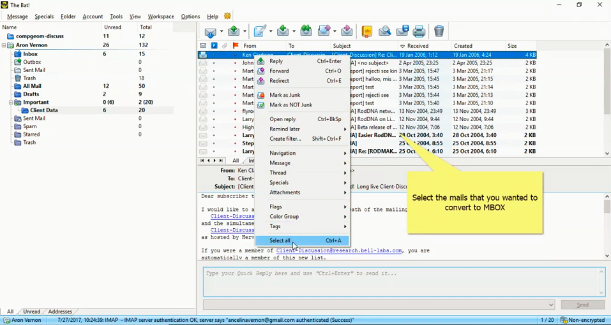Click the message list vertical scrollbar

(x=607, y=99)
